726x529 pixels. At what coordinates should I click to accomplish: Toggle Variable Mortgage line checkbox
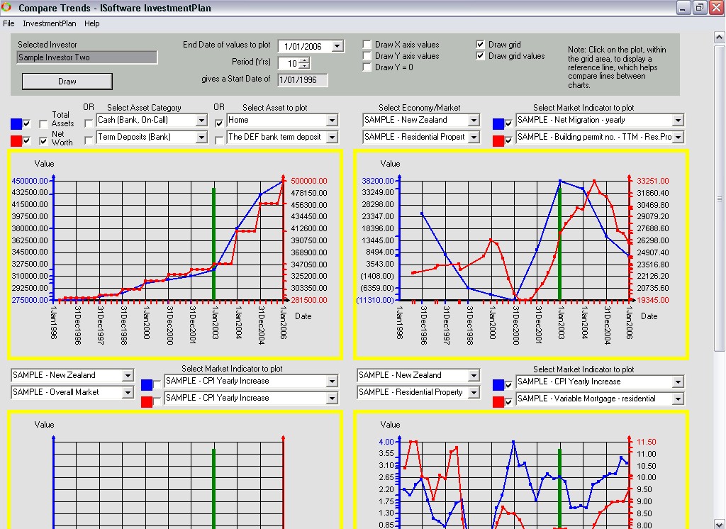509,402
